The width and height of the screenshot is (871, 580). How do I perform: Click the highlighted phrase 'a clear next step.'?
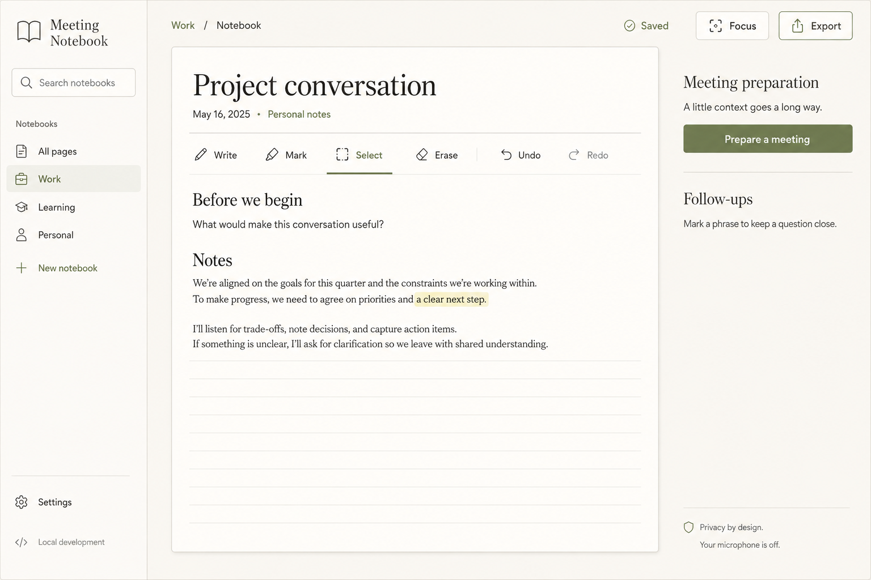(451, 299)
